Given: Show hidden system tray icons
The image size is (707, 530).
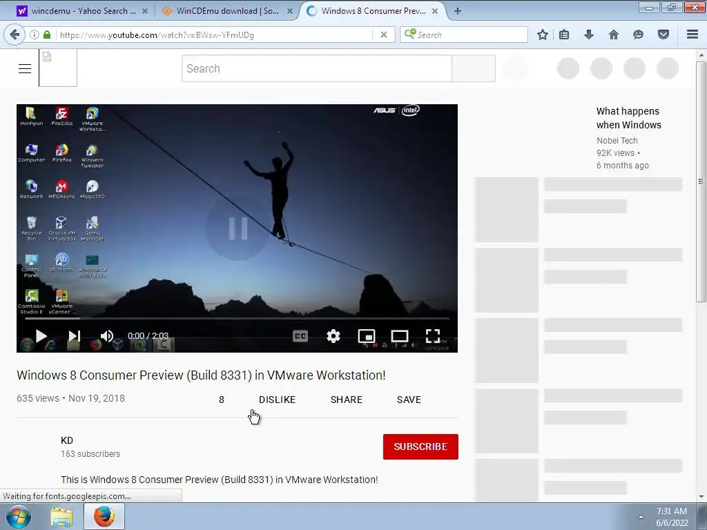Looking at the screenshot, I should (x=641, y=517).
